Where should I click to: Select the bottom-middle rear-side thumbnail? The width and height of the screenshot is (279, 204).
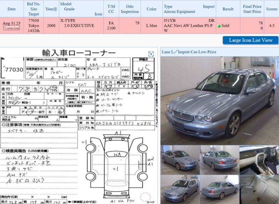tap(219, 189)
